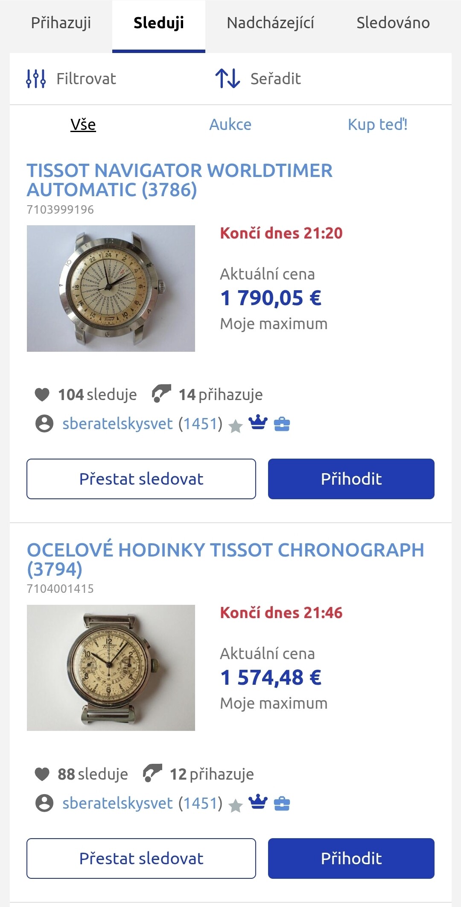This screenshot has width=461, height=907.
Task: Show only Aukce listings
Action: pyautogui.click(x=230, y=125)
